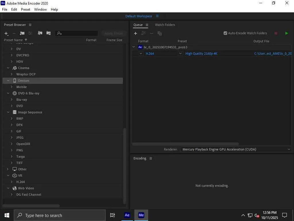Click the export presets icon

pos(49,33)
